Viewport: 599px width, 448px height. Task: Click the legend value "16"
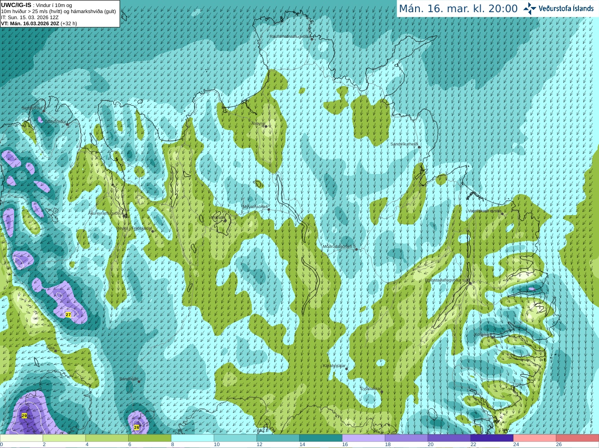click(345, 445)
